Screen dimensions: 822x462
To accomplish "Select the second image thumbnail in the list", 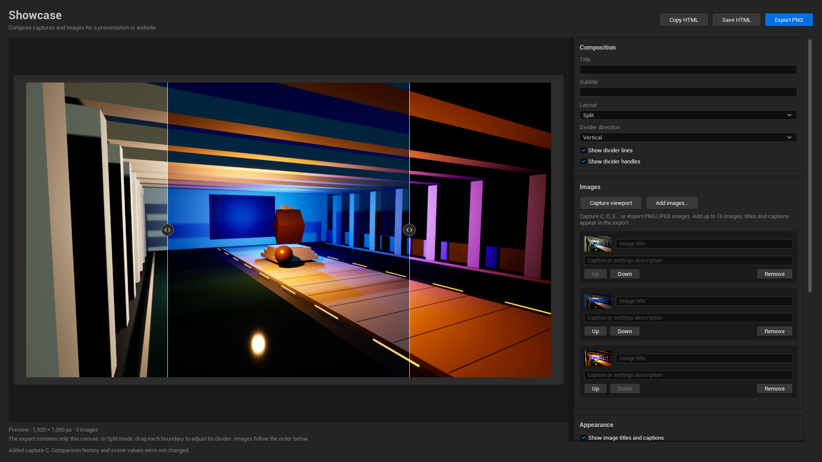I will click(x=598, y=301).
